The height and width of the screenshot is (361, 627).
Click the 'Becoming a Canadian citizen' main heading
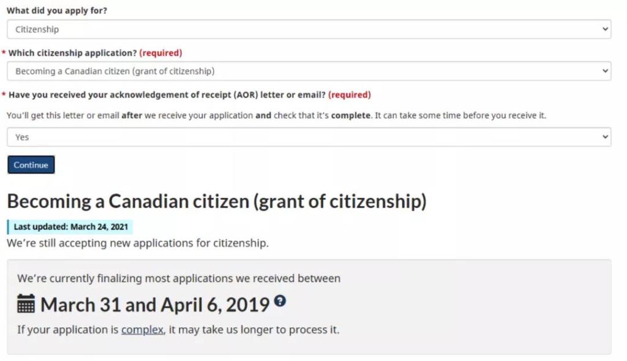click(x=217, y=202)
